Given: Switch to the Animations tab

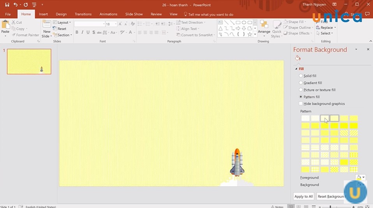Looking at the screenshot, I should (x=108, y=14).
